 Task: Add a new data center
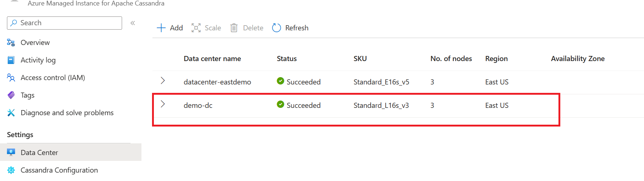[170, 28]
